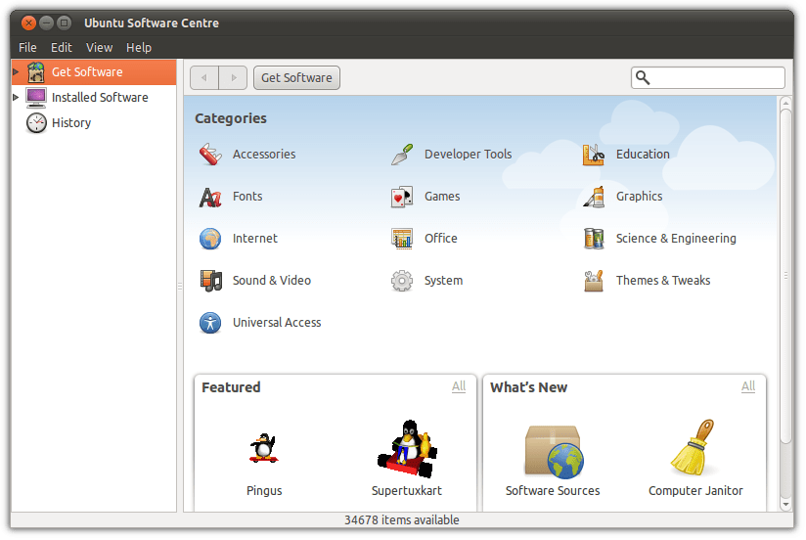This screenshot has height=540, width=806.
Task: Click the vertical scrollbar thumb
Action: coord(785,275)
